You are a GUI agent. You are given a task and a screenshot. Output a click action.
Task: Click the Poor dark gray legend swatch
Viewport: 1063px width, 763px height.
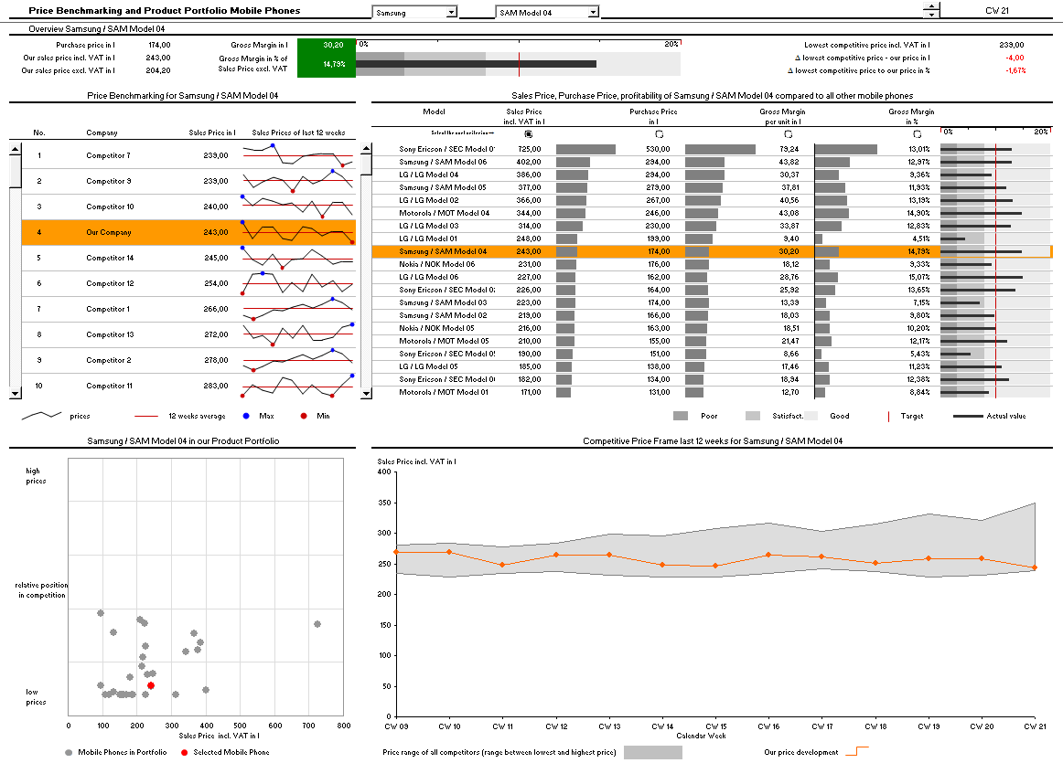[681, 416]
